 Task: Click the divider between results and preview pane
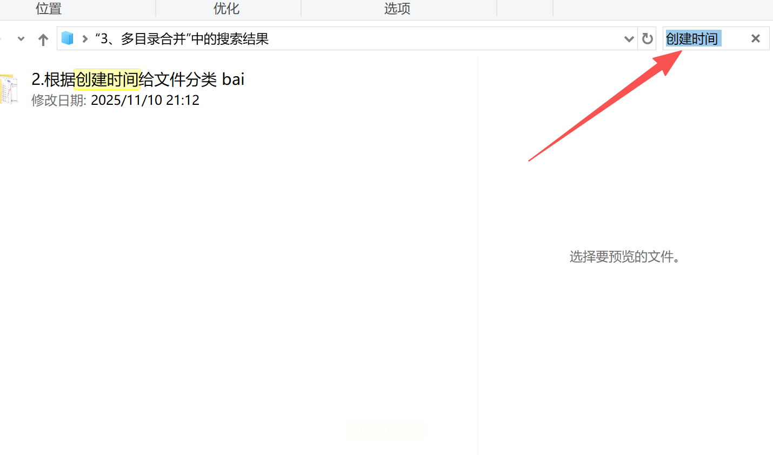point(478,254)
